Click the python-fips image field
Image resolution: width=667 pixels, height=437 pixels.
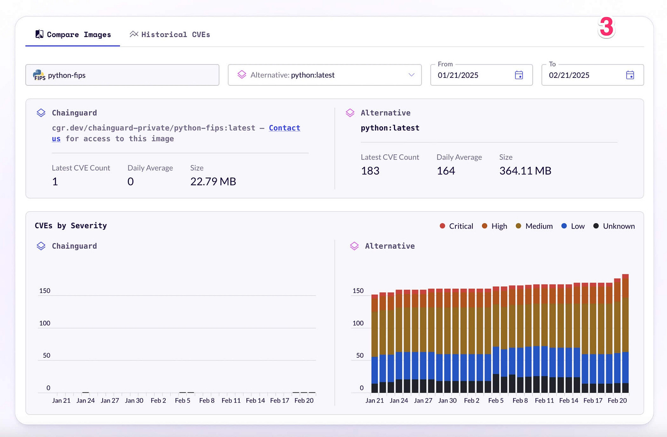click(x=122, y=75)
